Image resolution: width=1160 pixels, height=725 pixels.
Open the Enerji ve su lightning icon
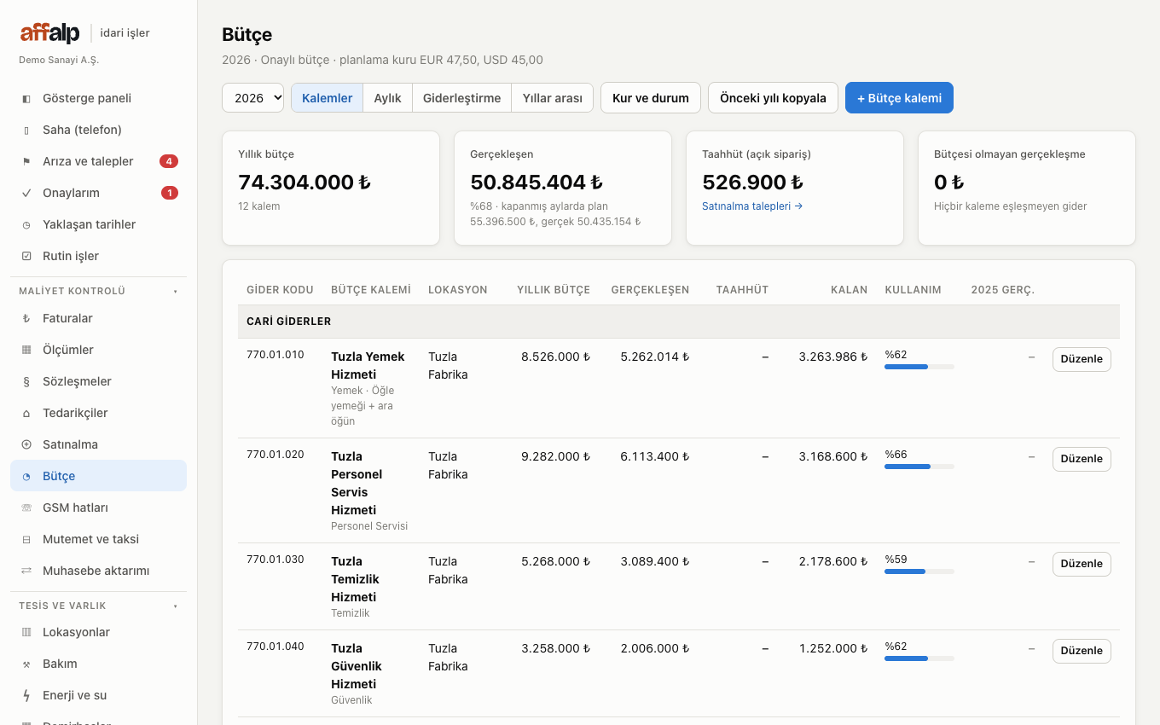tap(26, 695)
